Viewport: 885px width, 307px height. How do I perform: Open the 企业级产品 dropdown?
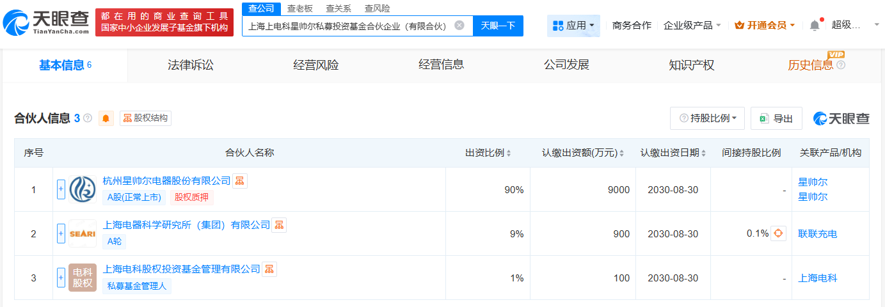click(x=692, y=26)
